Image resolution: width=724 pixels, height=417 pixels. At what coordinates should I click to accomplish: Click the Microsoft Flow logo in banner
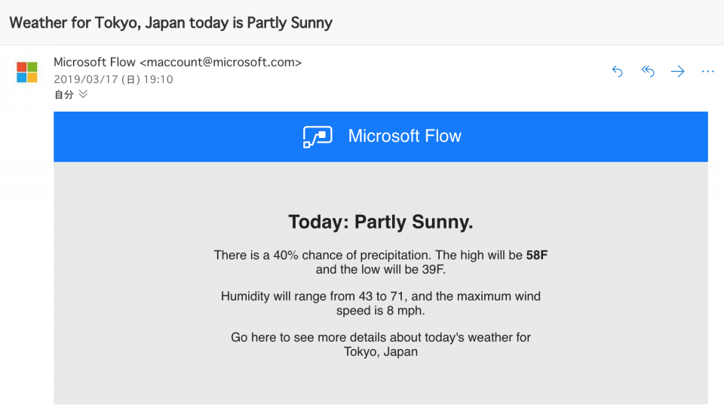pos(318,136)
